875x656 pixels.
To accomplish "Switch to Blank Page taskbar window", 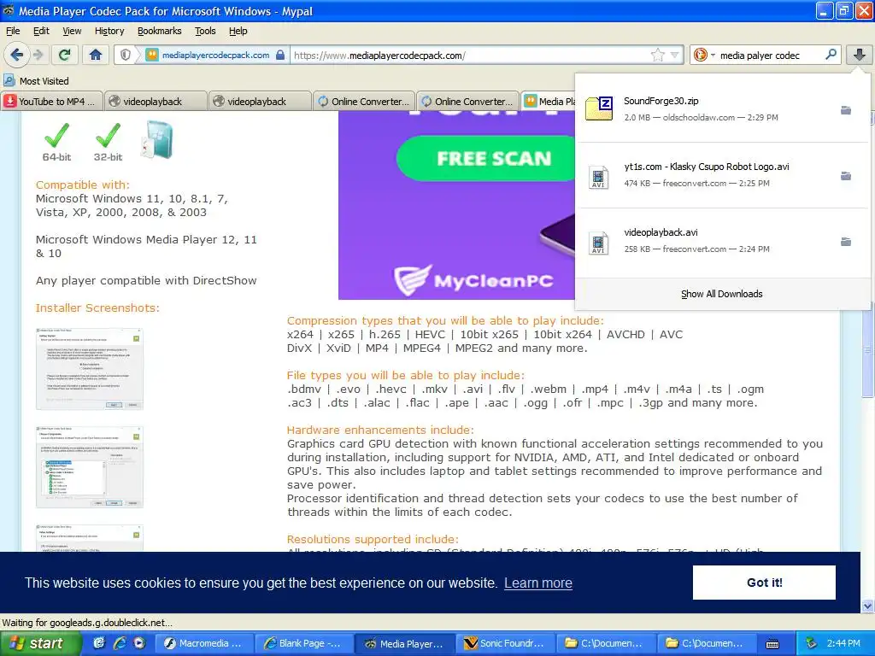I will [x=303, y=643].
